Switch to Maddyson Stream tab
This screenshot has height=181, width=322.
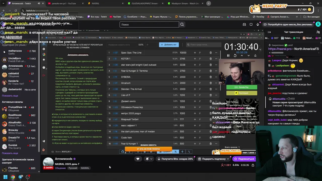185,4
